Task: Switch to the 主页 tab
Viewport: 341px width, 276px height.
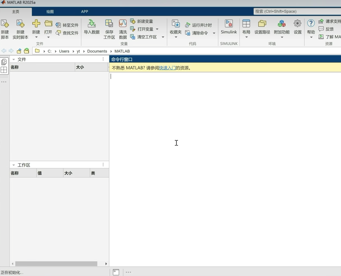Action: pyautogui.click(x=16, y=12)
